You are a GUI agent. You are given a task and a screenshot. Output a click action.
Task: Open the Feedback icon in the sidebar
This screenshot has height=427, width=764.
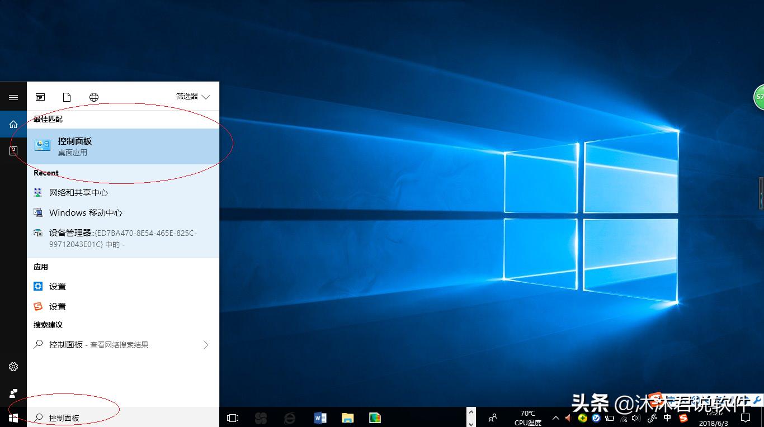point(13,150)
